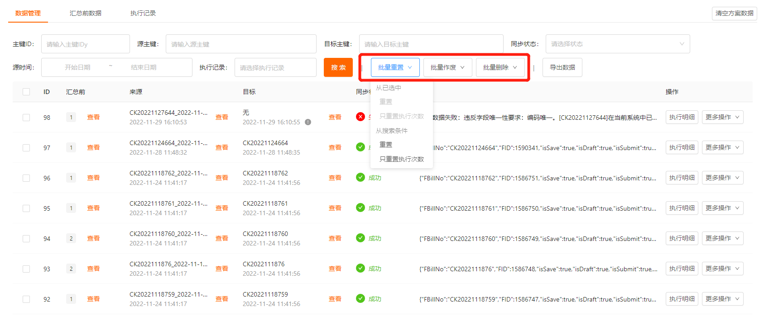Open 执行明细 for row ID 94

(x=682, y=238)
